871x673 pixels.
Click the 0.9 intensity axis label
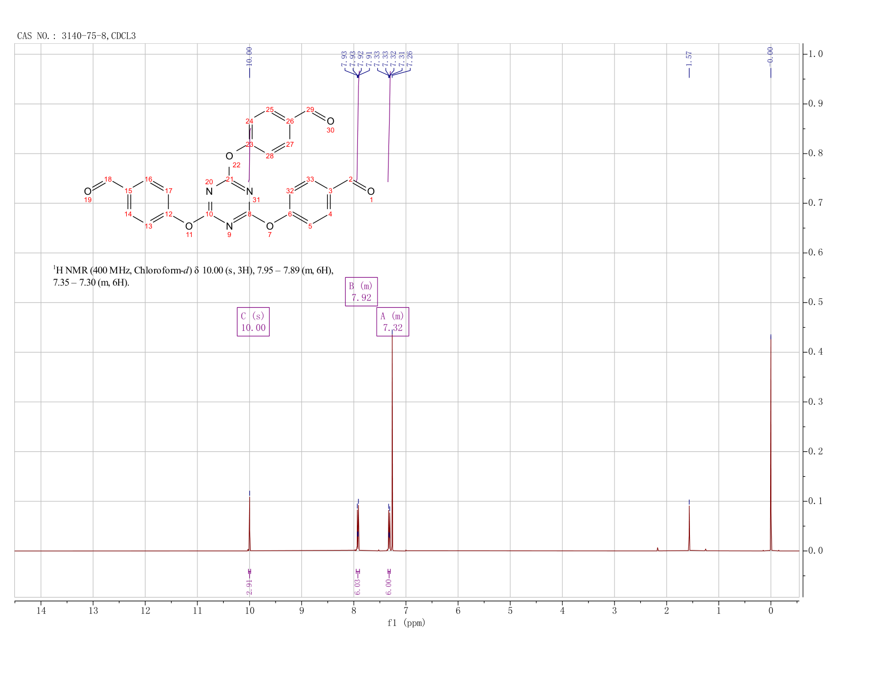point(816,103)
